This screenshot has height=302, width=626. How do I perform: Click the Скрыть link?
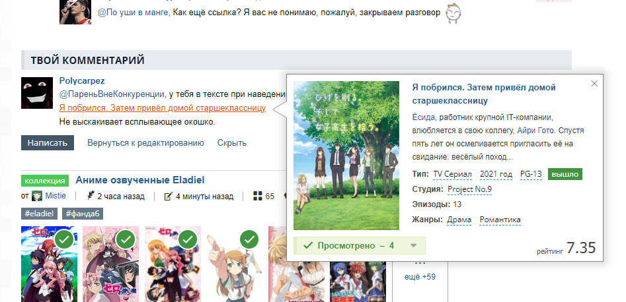(231, 142)
